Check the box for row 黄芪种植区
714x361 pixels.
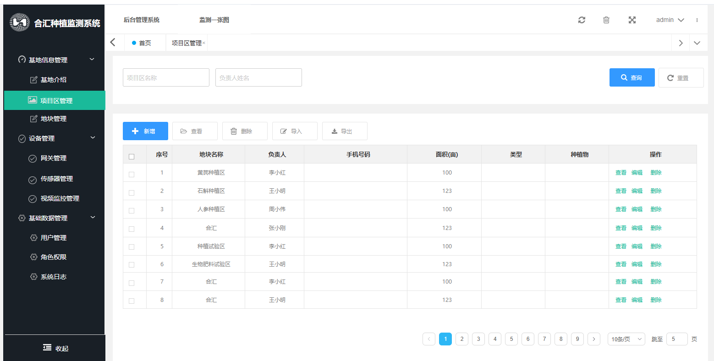pyautogui.click(x=132, y=175)
